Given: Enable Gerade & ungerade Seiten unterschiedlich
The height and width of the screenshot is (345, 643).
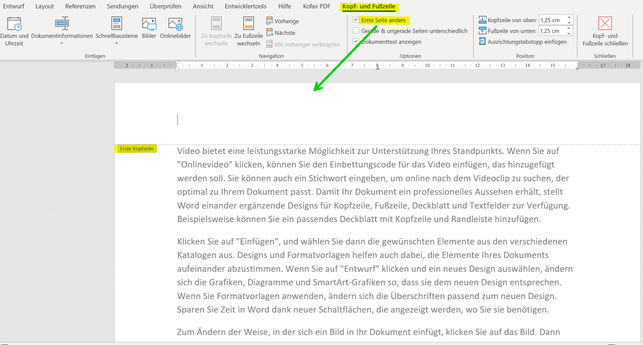Looking at the screenshot, I should tap(356, 31).
